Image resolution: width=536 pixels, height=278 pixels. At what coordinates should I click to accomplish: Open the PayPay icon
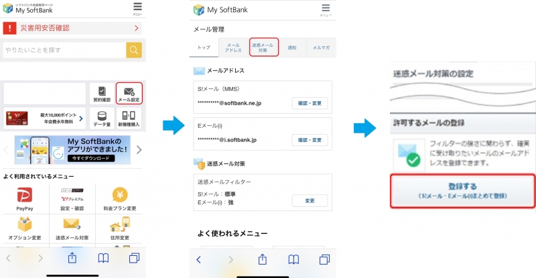coord(25,200)
